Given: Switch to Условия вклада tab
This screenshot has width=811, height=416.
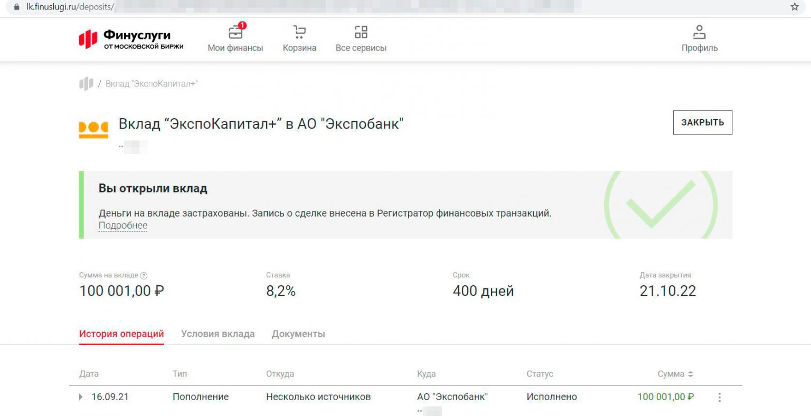Looking at the screenshot, I should (218, 334).
